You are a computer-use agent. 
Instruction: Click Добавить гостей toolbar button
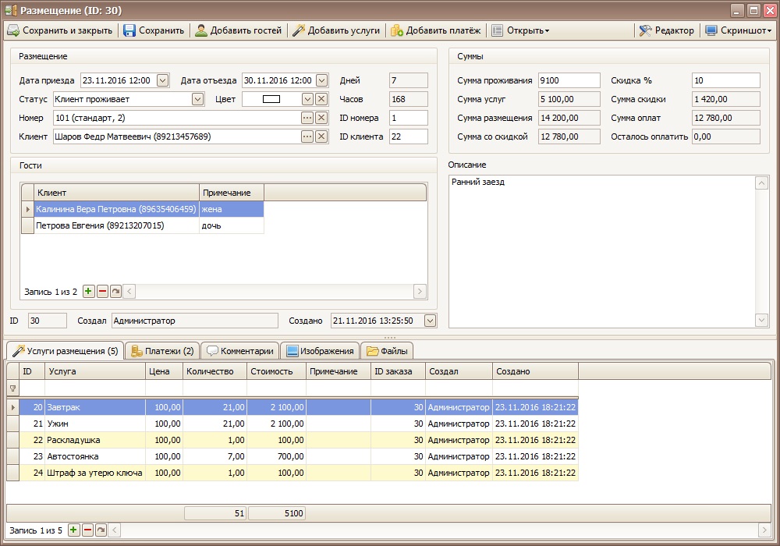(x=238, y=30)
